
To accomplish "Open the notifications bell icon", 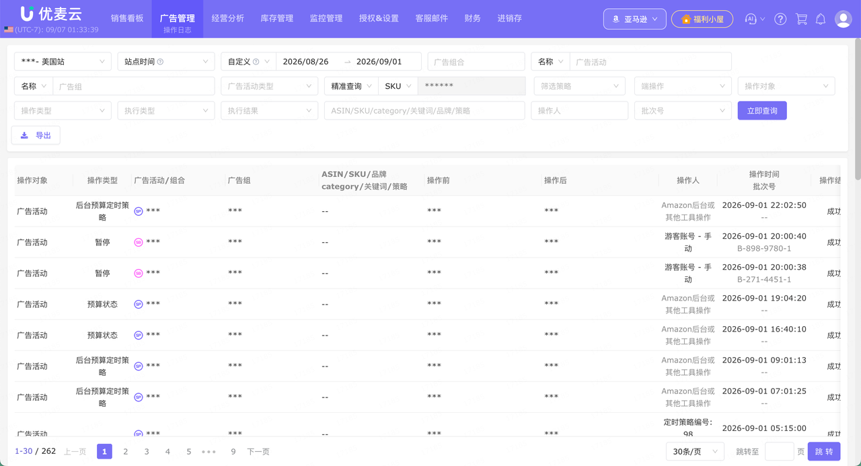I will tap(821, 19).
